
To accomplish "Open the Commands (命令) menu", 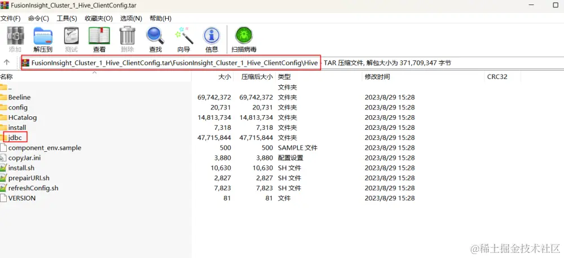I will tap(38, 19).
